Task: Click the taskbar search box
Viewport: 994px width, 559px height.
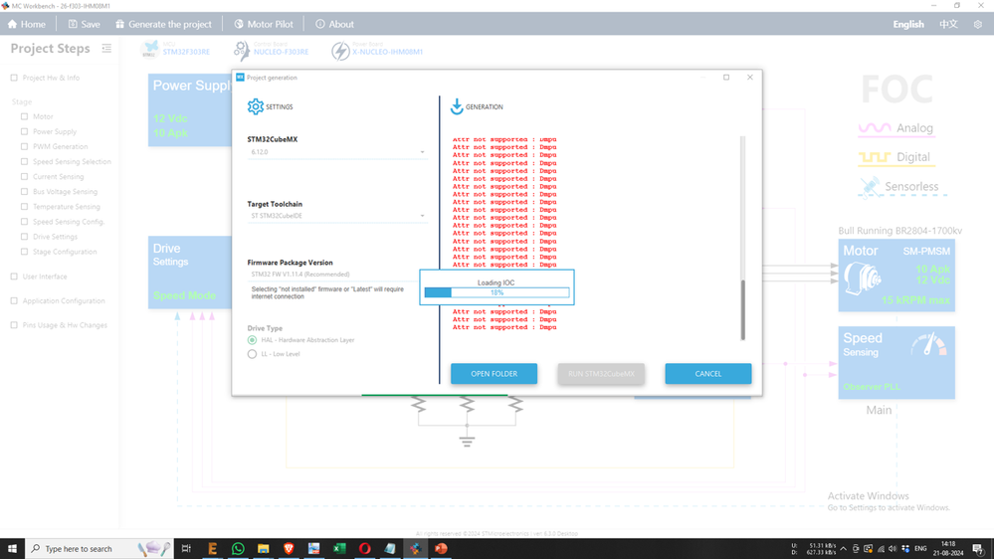Action: click(99, 548)
